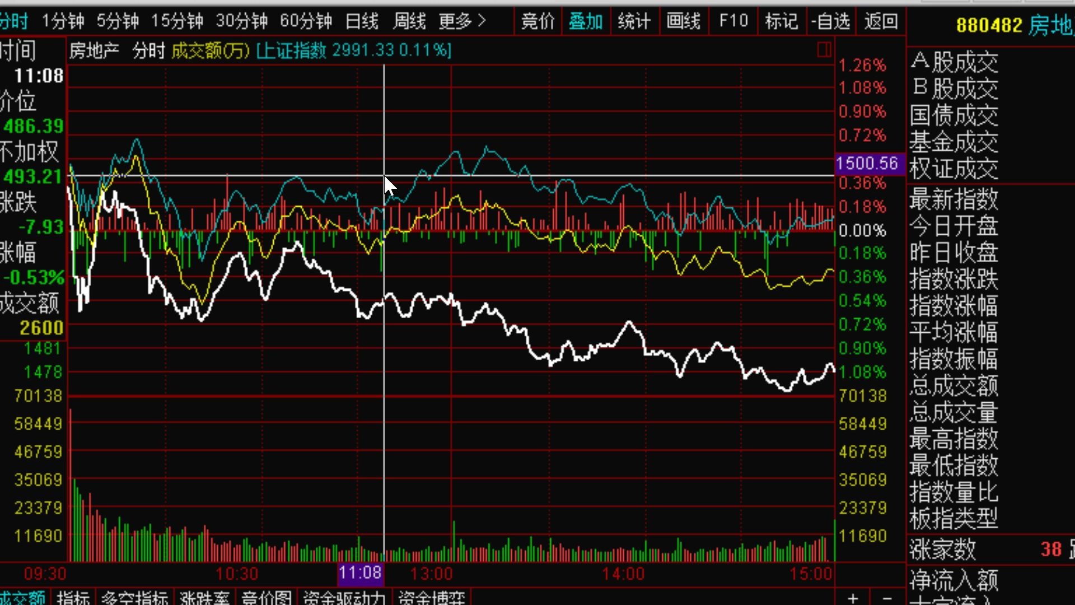
Task: Switch to the 日线 daily chart
Action: [x=362, y=21]
